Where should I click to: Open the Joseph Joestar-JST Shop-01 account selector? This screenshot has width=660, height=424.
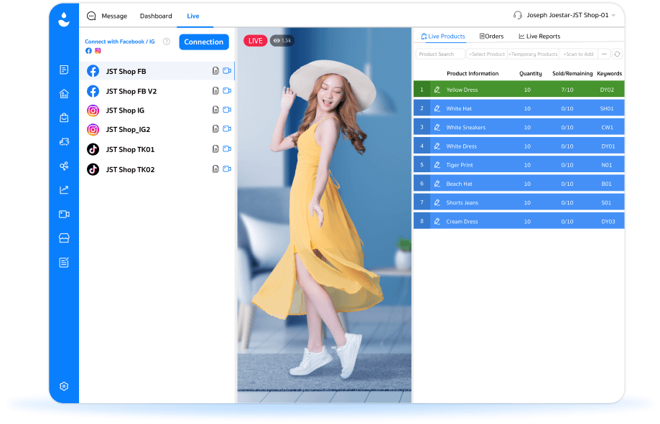coord(567,15)
